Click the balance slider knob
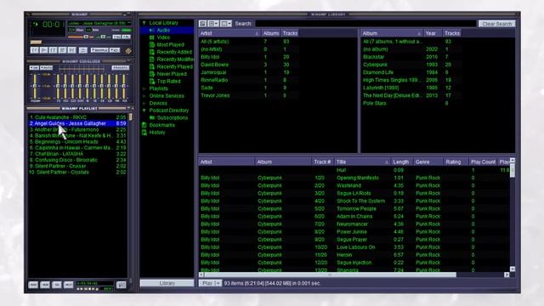 103,37
